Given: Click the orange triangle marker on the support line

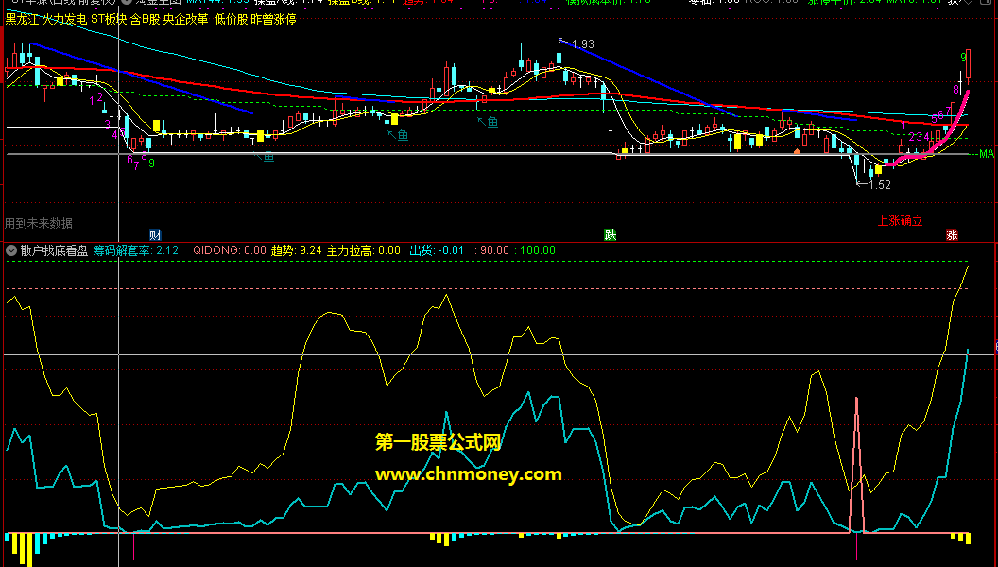Looking at the screenshot, I should coord(797,151).
